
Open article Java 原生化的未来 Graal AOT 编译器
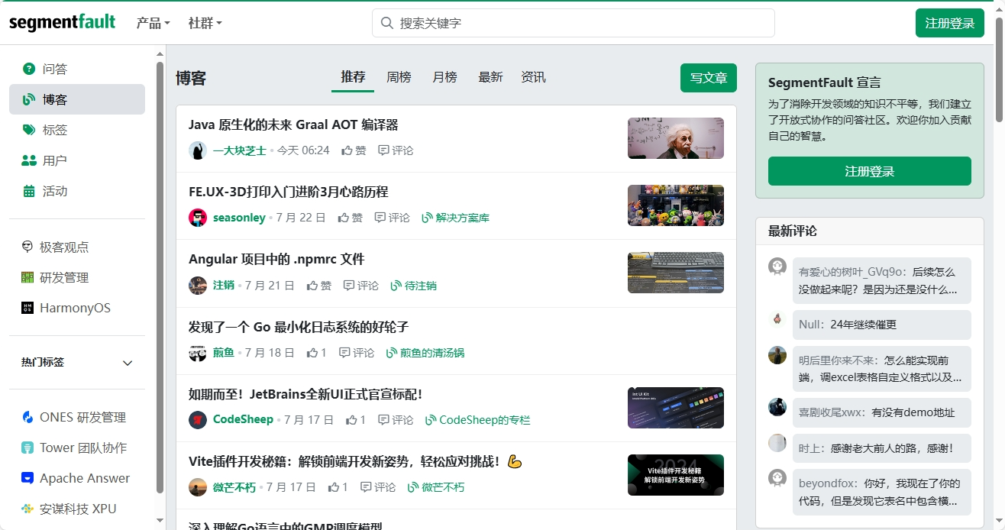tap(293, 124)
